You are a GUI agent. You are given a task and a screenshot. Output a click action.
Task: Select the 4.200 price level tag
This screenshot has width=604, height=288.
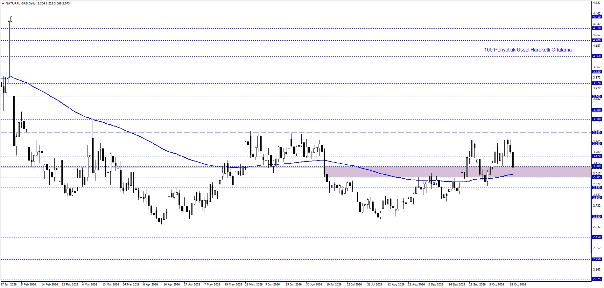tap(597, 40)
